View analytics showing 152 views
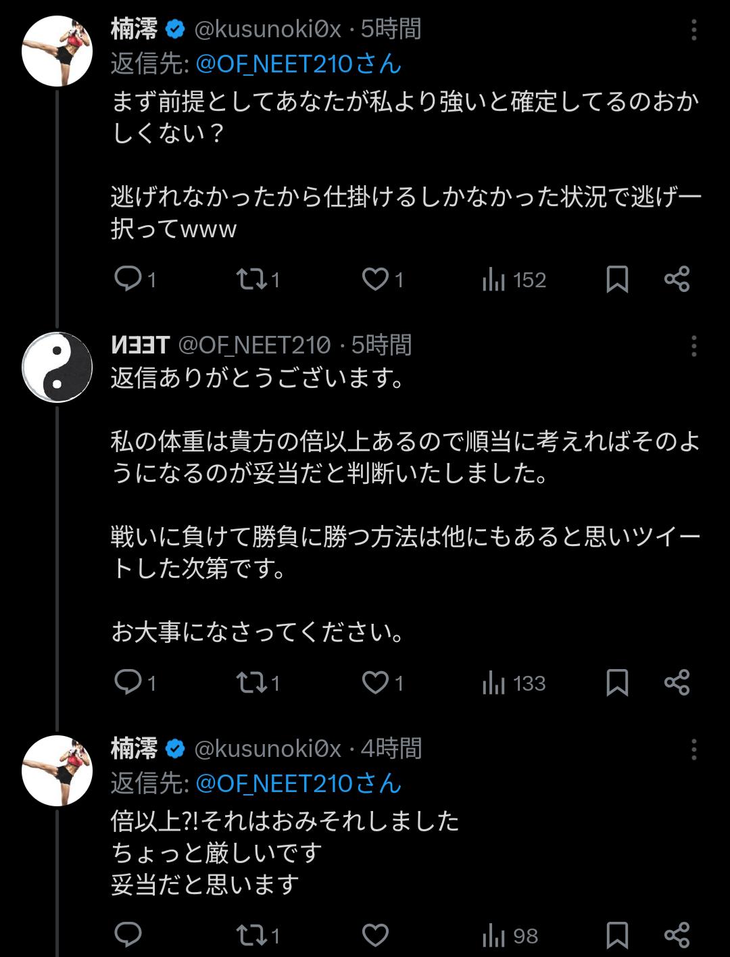This screenshot has height=957, width=730. pos(514,279)
